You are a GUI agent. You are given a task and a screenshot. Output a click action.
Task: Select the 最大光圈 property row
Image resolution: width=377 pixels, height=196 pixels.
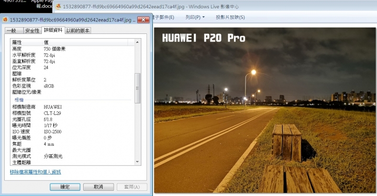click(x=72, y=150)
